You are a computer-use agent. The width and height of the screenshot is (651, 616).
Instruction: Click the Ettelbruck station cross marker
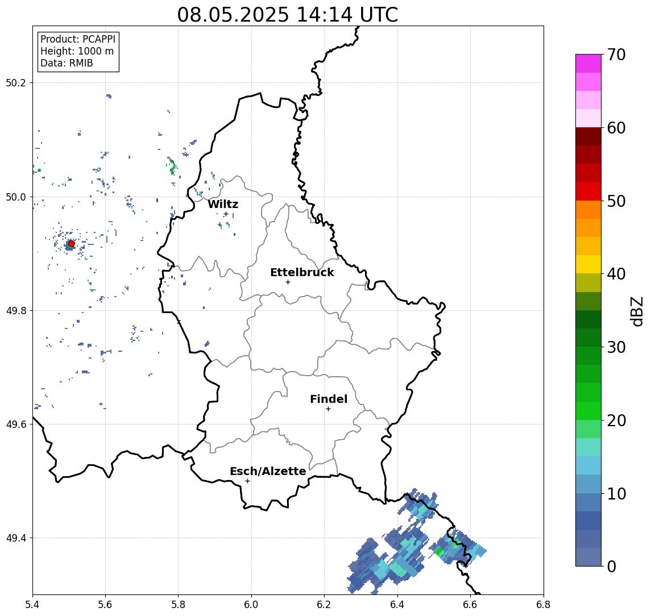pos(288,282)
